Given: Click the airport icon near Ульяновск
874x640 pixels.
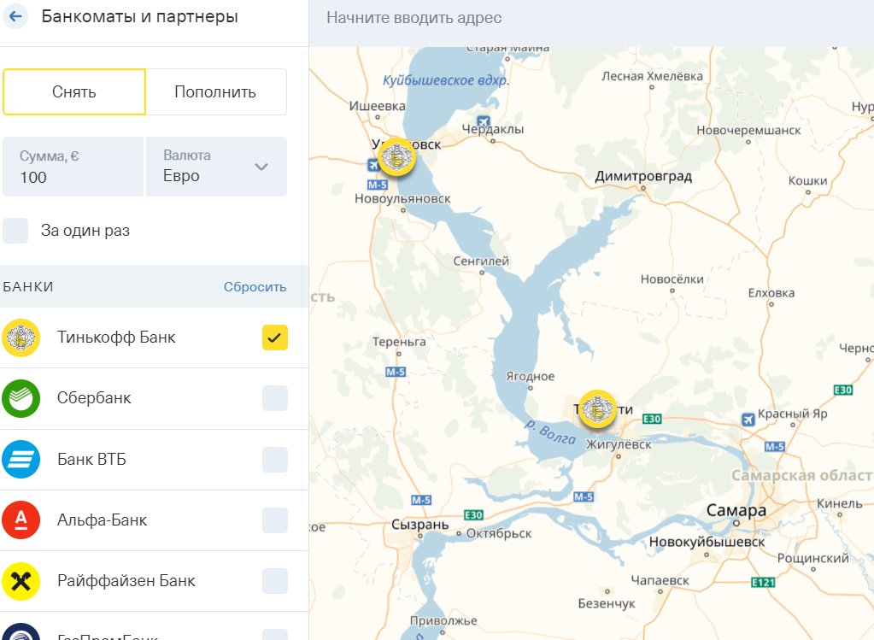Looking at the screenshot, I should [x=372, y=165].
